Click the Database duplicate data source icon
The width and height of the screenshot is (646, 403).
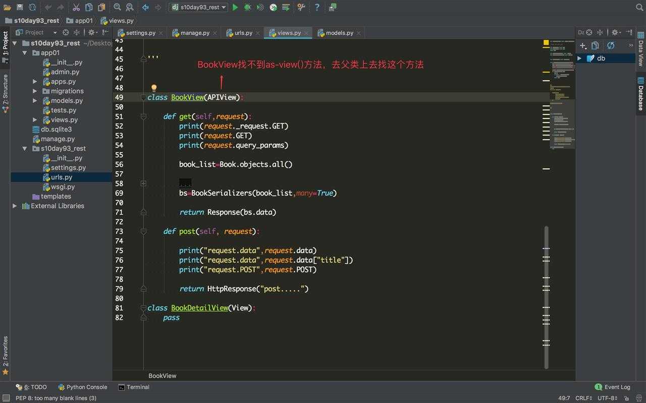pos(595,45)
